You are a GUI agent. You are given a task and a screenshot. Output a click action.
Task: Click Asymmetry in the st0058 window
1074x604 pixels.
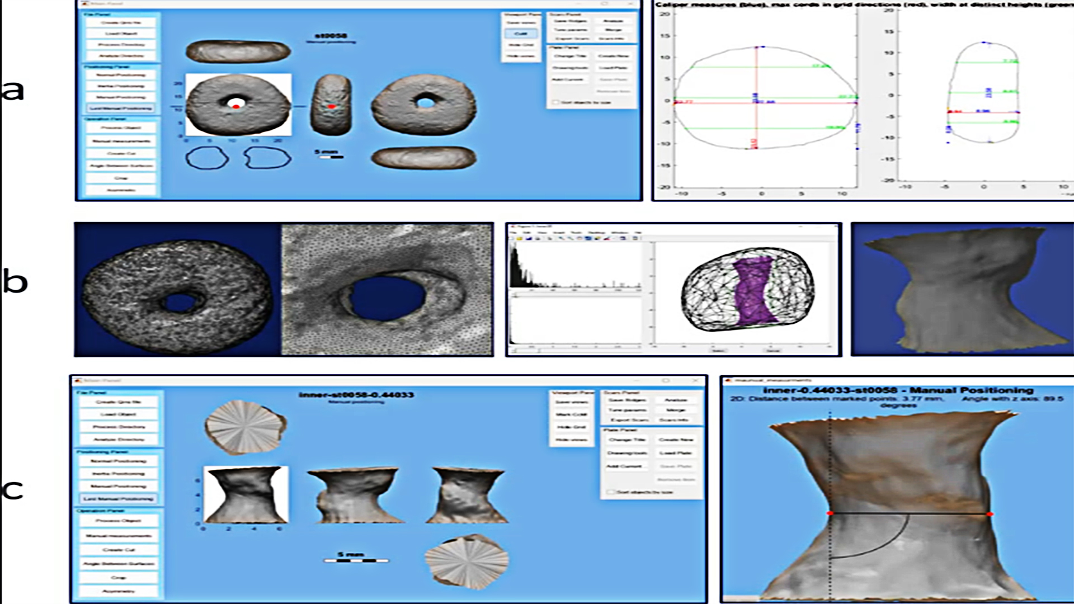coord(121,190)
